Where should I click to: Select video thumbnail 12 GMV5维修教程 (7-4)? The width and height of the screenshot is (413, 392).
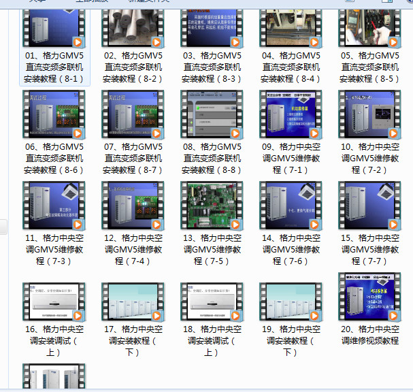point(133,206)
